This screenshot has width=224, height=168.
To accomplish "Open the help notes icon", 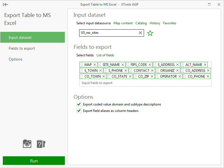I will pyautogui.click(x=41, y=144).
